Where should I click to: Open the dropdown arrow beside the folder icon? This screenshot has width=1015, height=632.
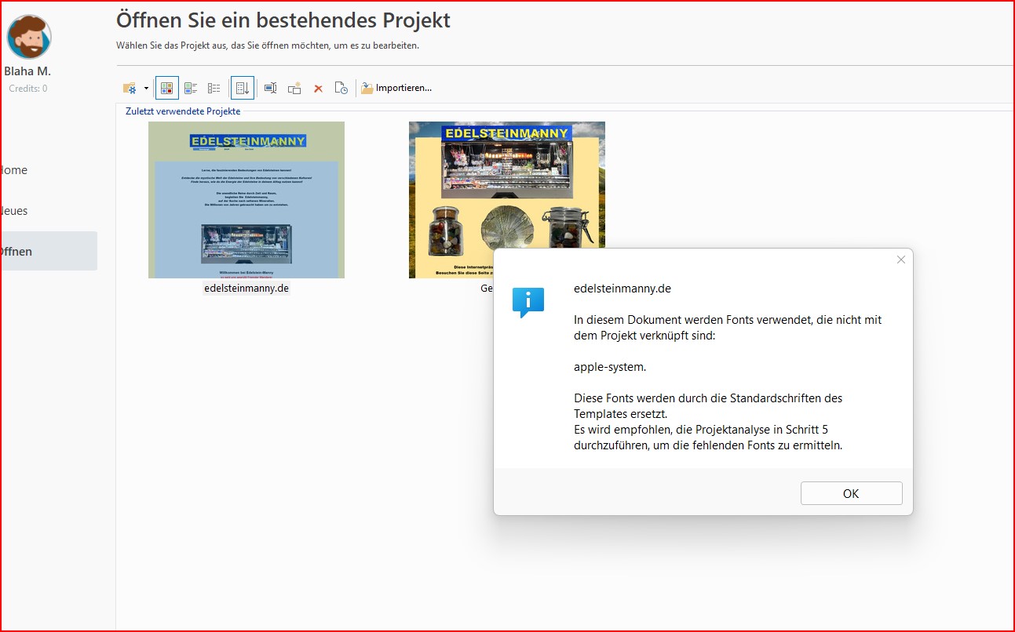tap(146, 88)
